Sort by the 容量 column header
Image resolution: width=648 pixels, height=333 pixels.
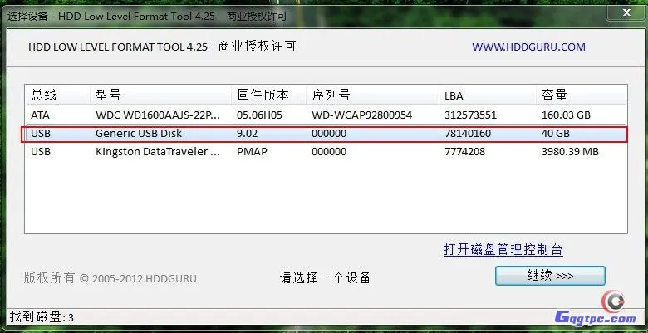point(582,95)
